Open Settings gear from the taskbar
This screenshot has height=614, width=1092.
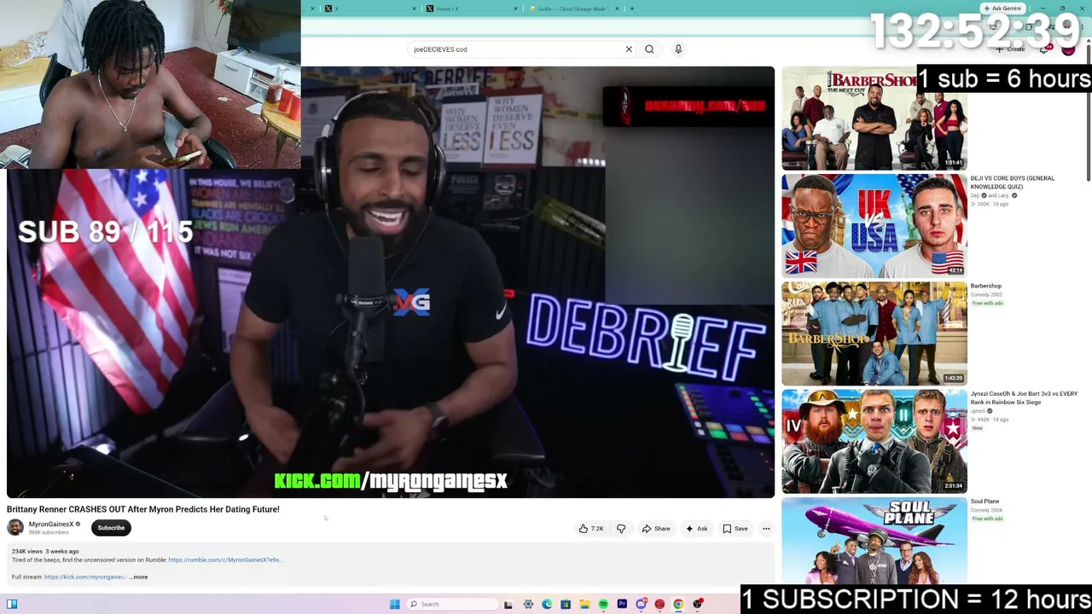point(528,604)
